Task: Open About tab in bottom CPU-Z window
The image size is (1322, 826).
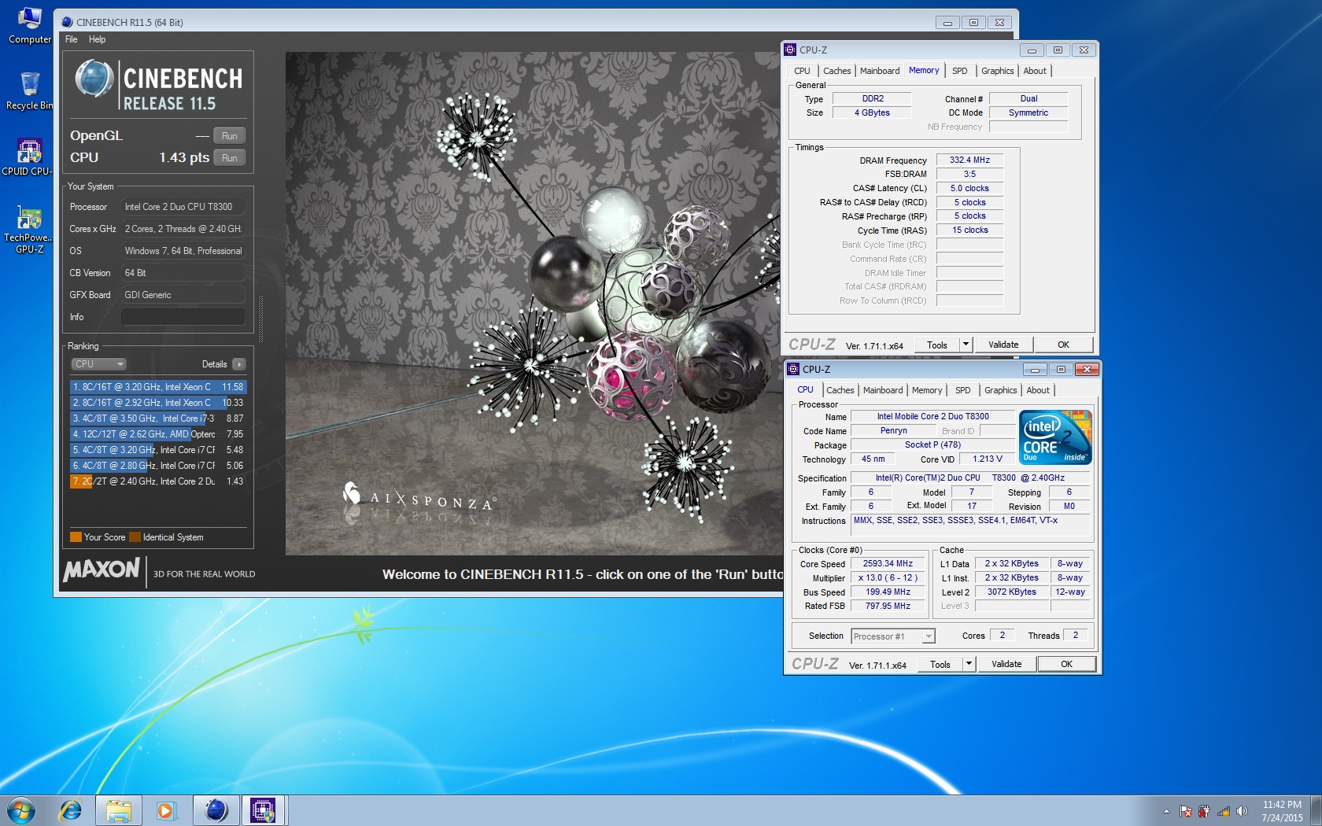Action: pos(1038,390)
